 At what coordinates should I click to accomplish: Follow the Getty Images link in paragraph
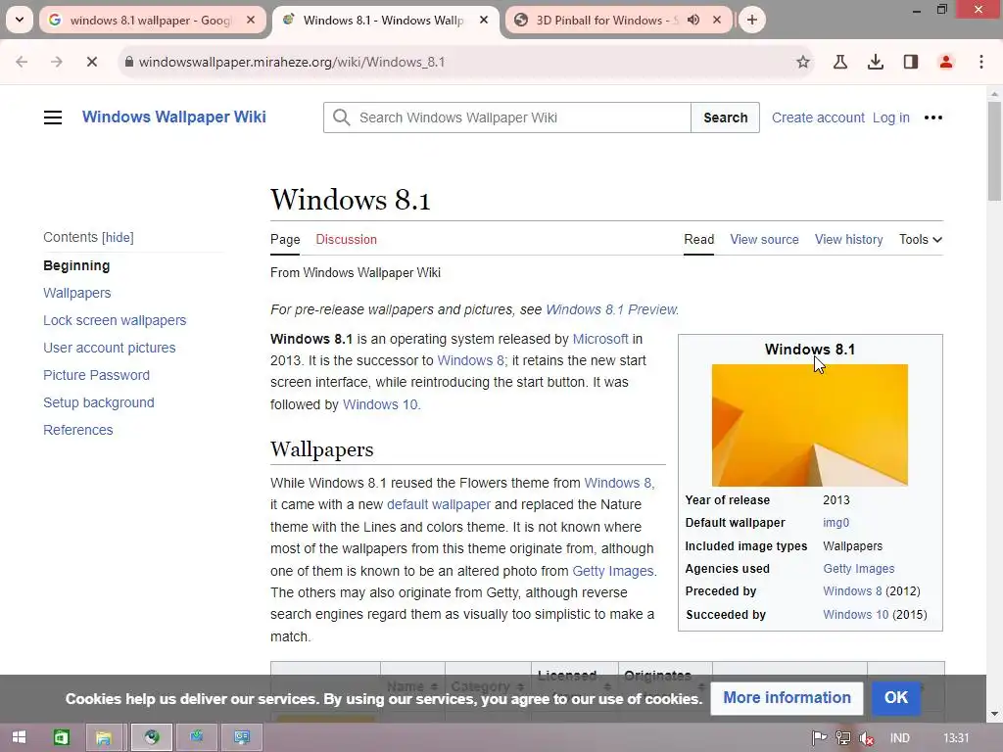coord(613,571)
